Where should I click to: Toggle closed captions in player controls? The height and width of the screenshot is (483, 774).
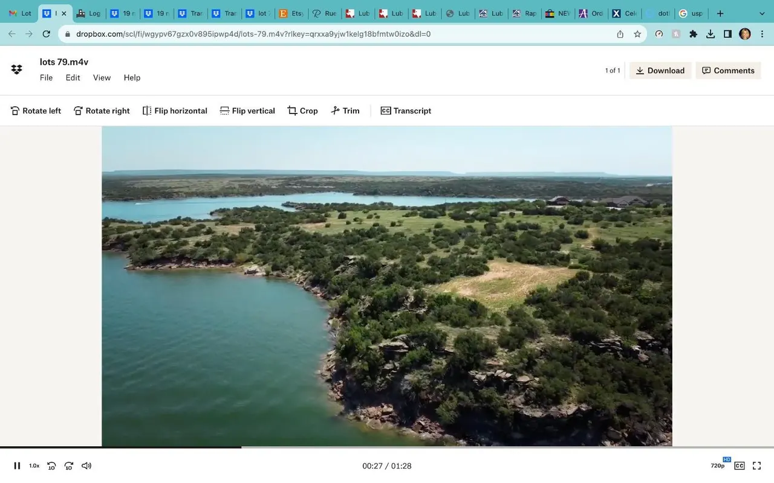[740, 465]
